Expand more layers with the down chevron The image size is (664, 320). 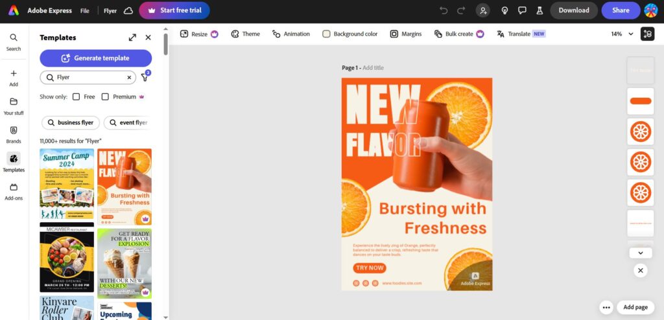pyautogui.click(x=640, y=253)
